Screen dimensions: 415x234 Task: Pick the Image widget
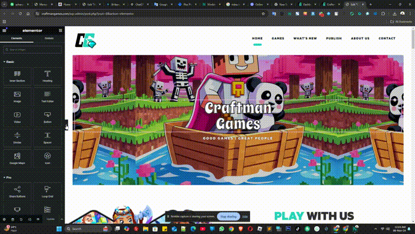17,97
